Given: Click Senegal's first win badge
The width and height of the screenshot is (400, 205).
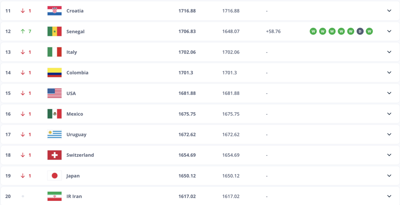Looking at the screenshot, I should pos(313,31).
